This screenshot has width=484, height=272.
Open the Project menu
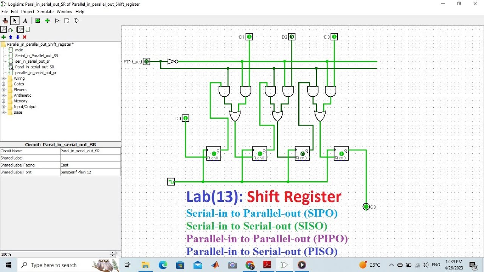(28, 12)
